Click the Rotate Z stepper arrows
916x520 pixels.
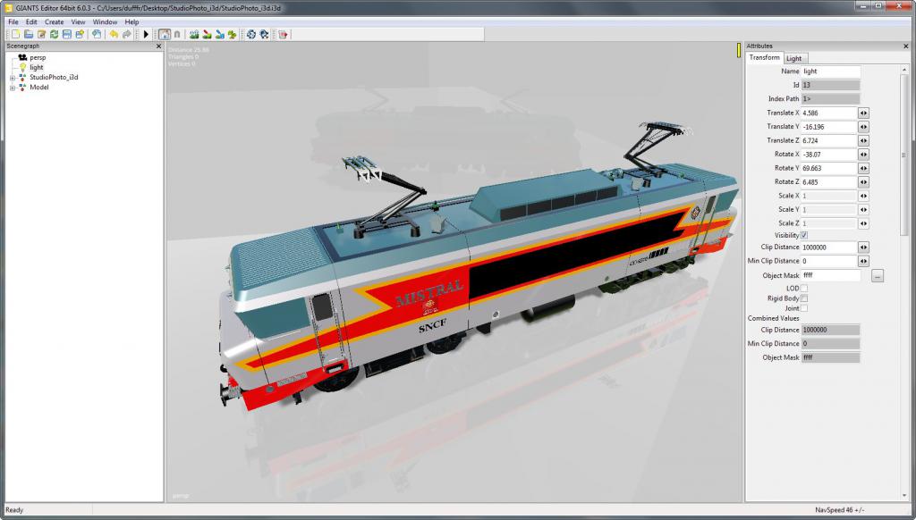[863, 182]
